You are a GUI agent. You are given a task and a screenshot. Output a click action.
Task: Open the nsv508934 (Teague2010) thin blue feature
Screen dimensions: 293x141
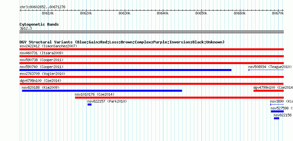tap(266, 70)
